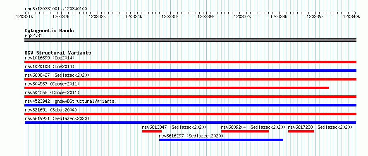368x156 pixels.
Task: Click the red bar for nsv6617230
Action: click(301, 131)
